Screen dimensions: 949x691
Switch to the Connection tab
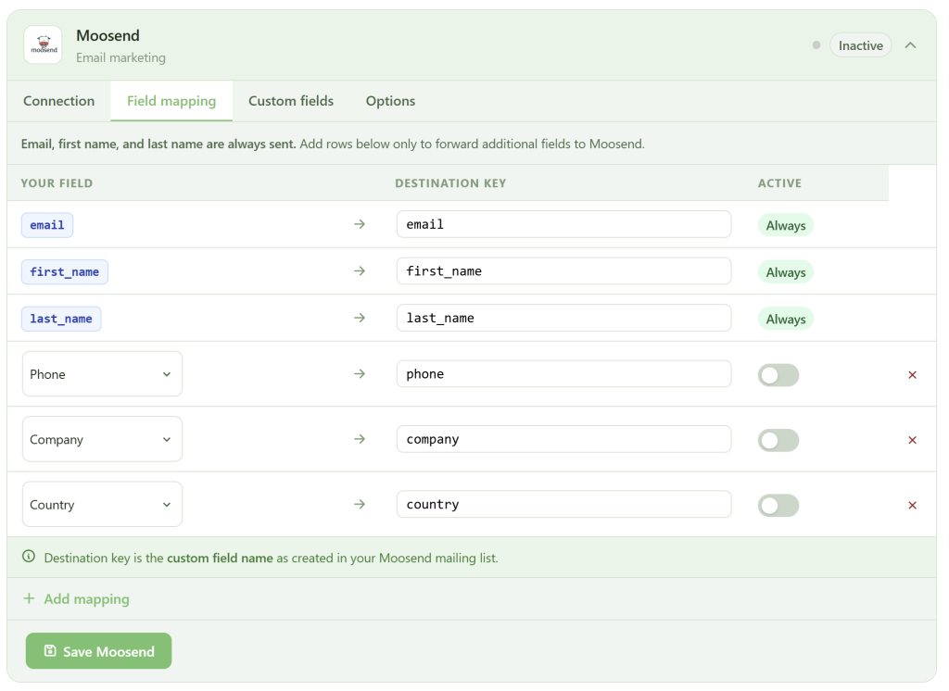coord(58,101)
